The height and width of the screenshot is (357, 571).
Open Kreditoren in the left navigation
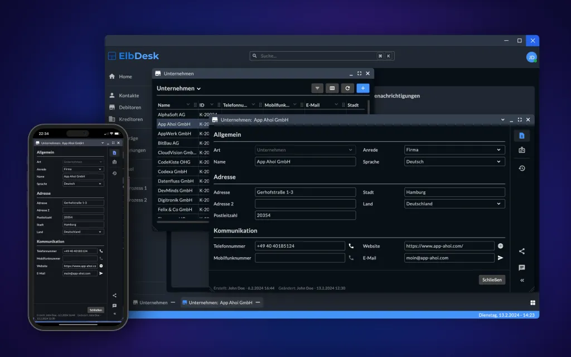[125, 119]
